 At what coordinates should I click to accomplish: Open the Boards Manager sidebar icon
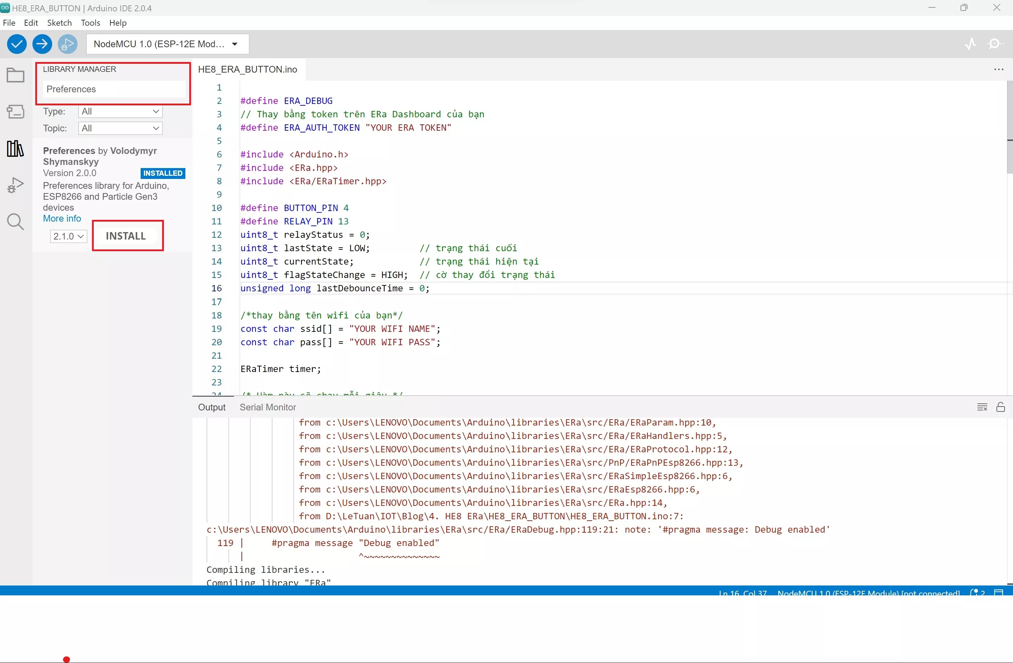click(16, 112)
